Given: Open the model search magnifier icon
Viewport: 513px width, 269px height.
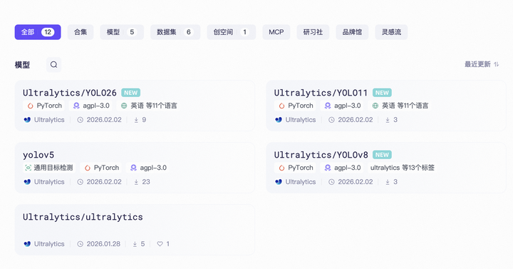Looking at the screenshot, I should [53, 64].
